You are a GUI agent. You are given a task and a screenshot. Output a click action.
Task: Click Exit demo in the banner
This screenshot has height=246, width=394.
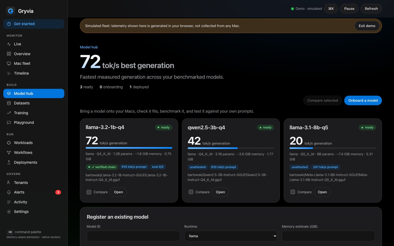pos(367,26)
